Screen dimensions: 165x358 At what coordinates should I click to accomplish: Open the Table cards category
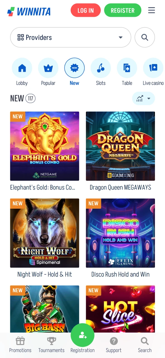click(127, 68)
